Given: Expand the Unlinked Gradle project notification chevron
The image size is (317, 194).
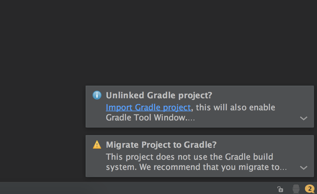Looking at the screenshot, I should click(303, 118).
